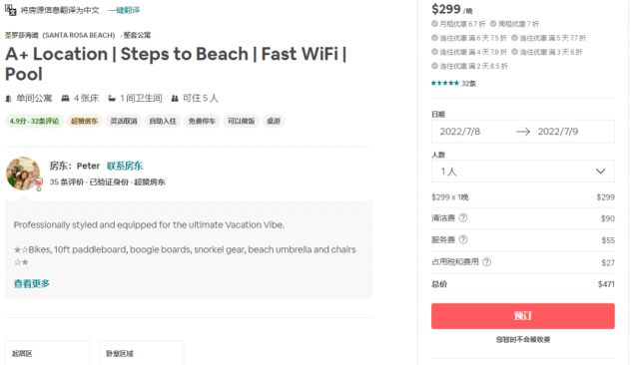This screenshot has height=365, width=639.
Task: Click the five-star rating icon
Action: tap(445, 83)
